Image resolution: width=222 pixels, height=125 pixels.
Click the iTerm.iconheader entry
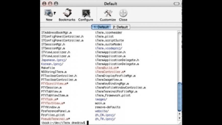coord(109,33)
